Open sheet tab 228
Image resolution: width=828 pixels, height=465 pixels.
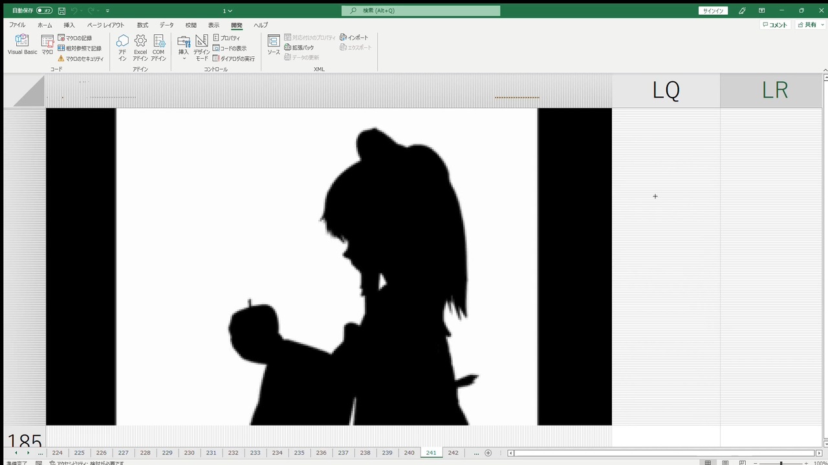click(x=146, y=453)
